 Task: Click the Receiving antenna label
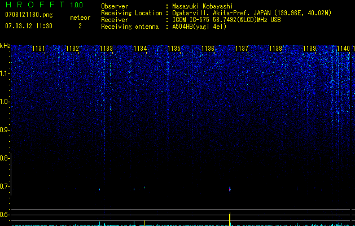(130, 27)
